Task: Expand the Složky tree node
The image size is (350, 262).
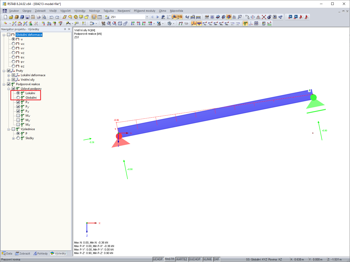Action: tap(14, 138)
